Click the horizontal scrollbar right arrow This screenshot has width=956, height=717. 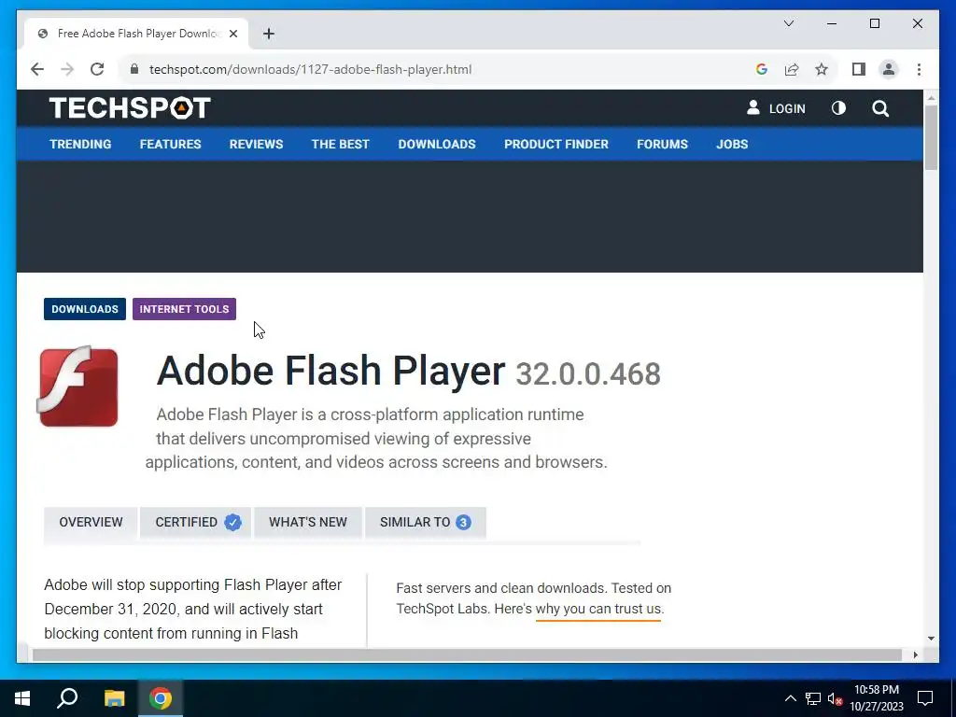pos(915,654)
